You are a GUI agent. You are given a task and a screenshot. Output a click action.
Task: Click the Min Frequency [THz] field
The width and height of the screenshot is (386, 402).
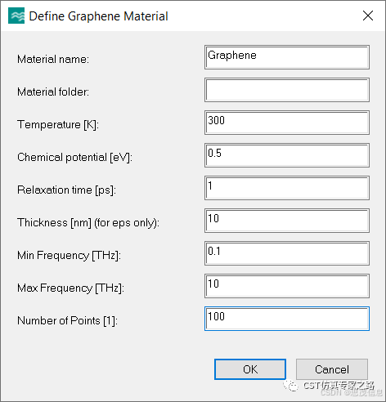coord(287,253)
